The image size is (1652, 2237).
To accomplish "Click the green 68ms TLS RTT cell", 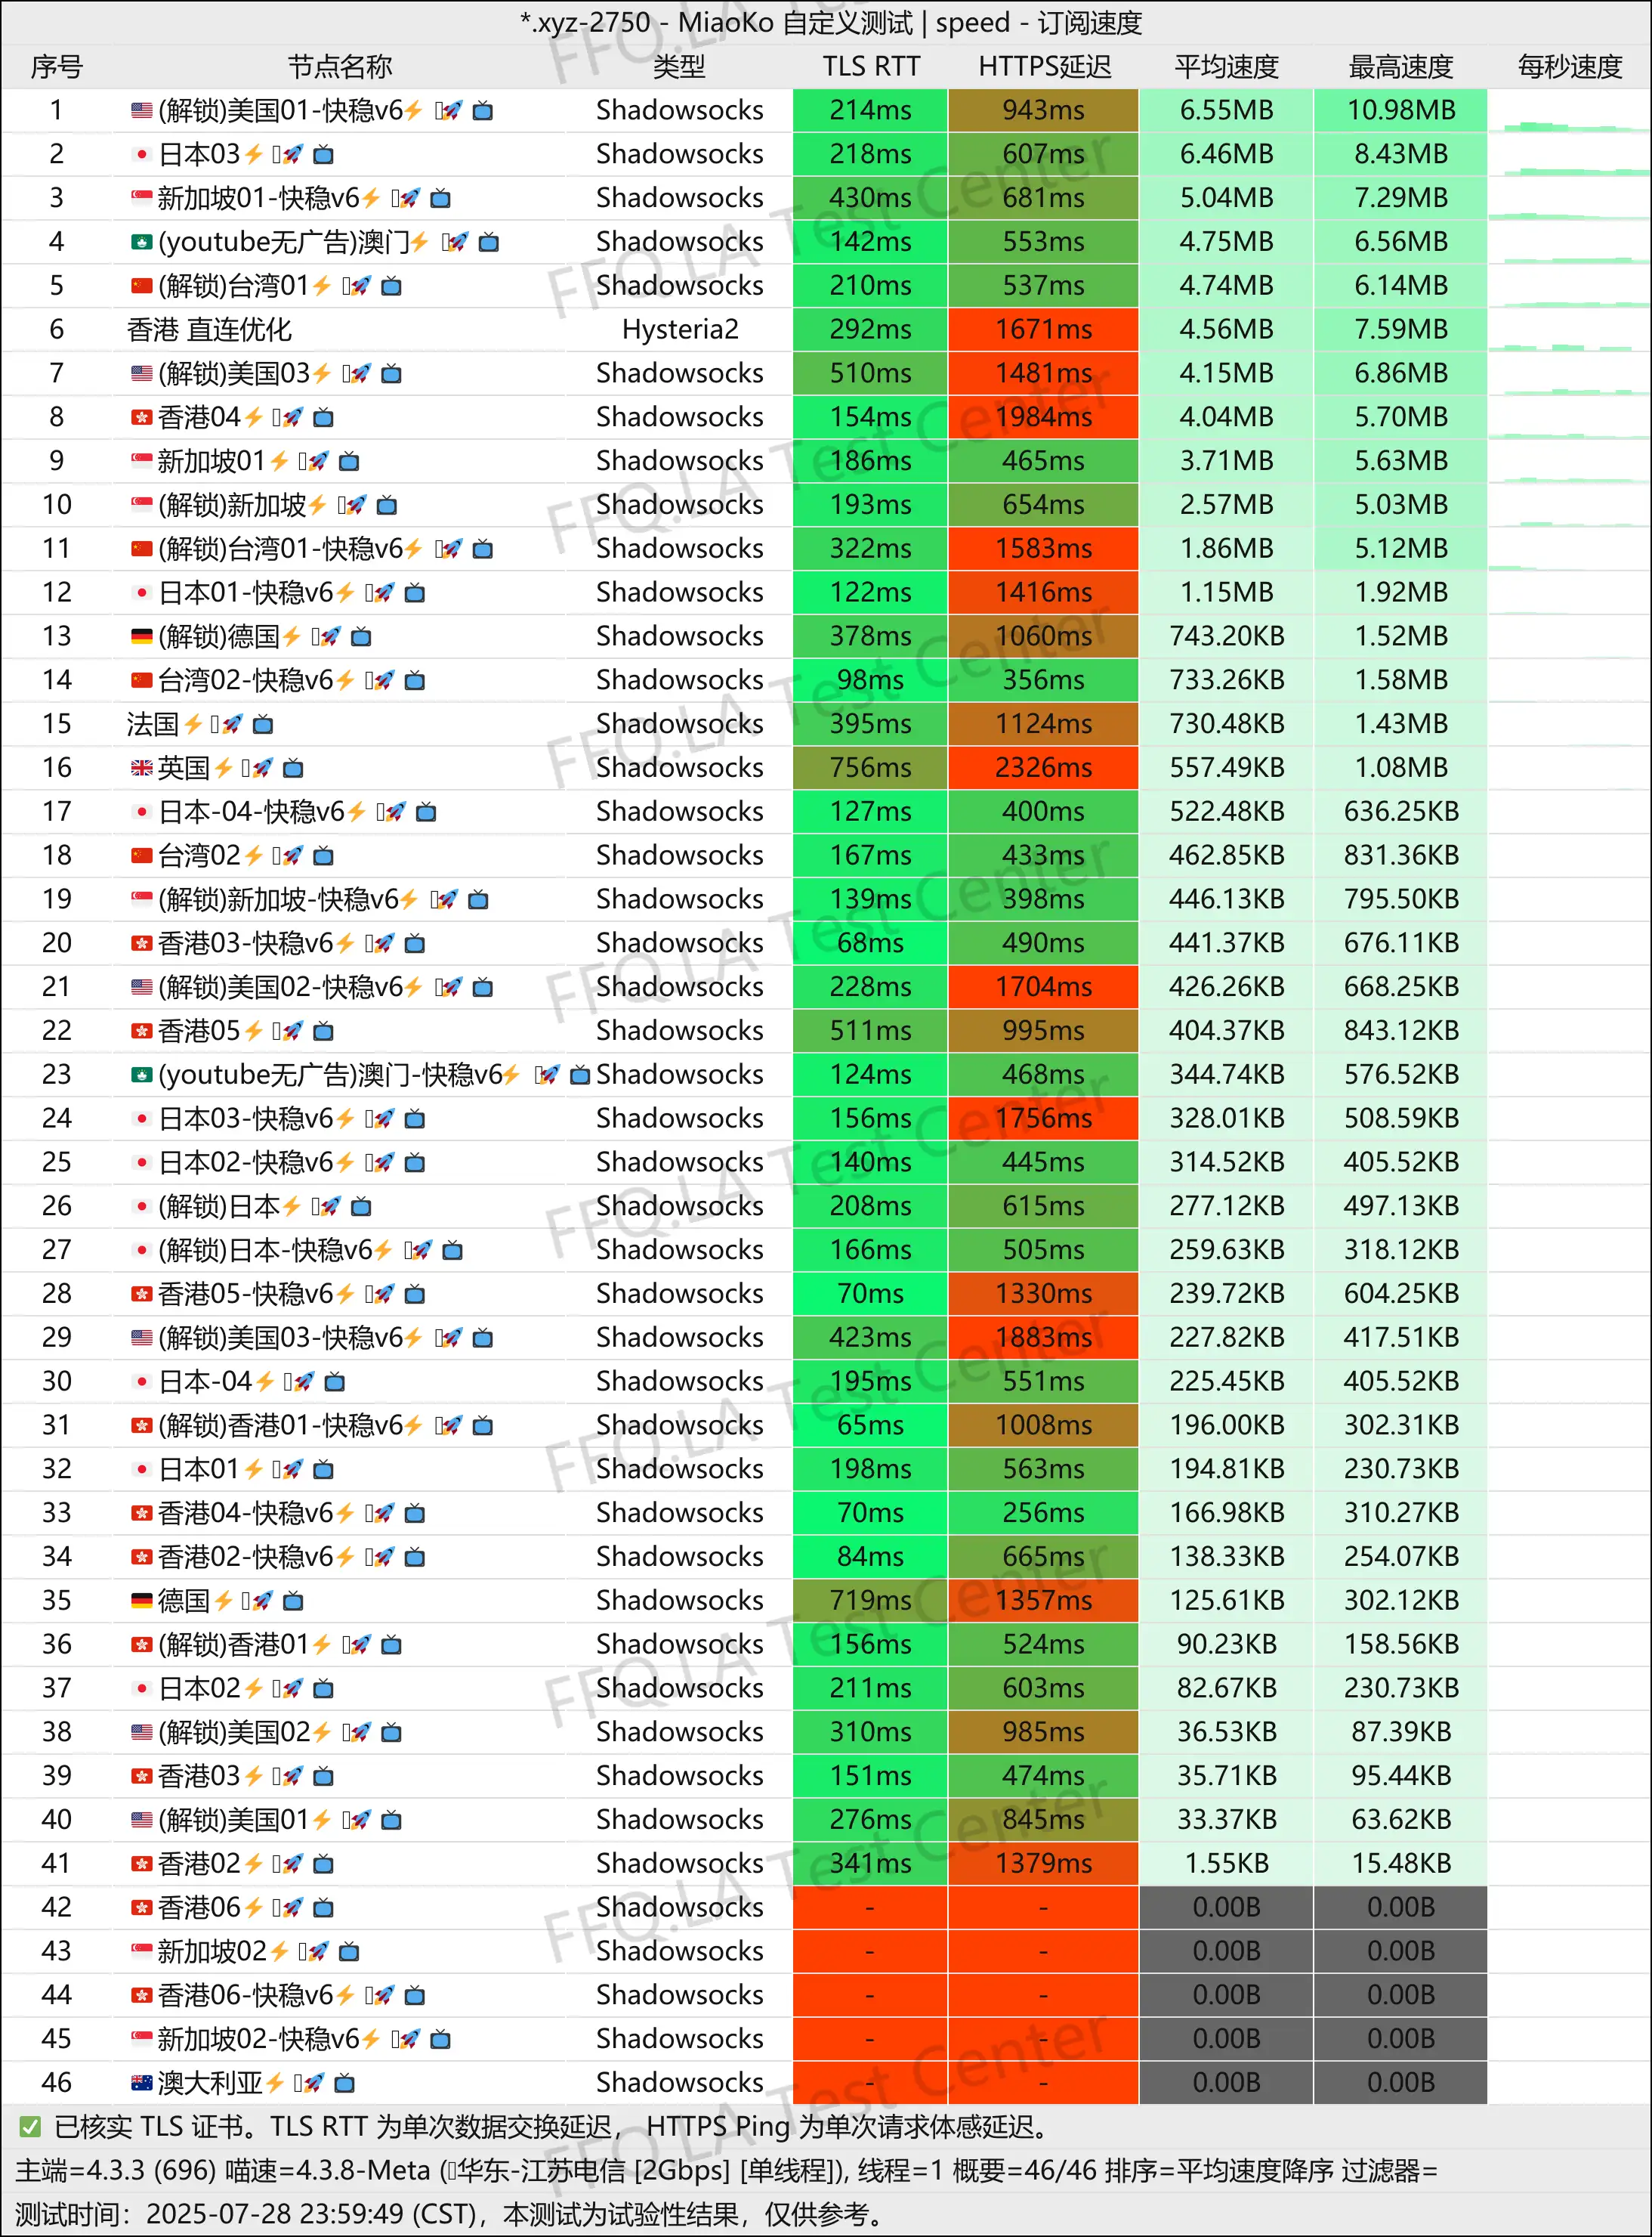I will tap(870, 945).
